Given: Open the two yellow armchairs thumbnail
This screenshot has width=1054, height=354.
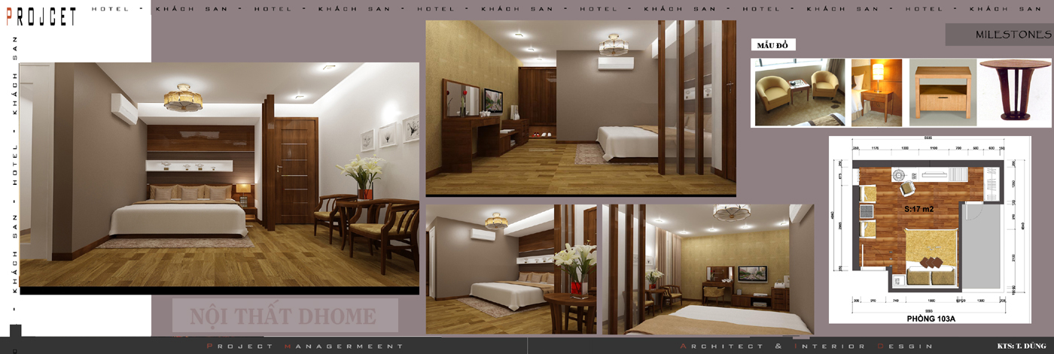Looking at the screenshot, I should 800,92.
